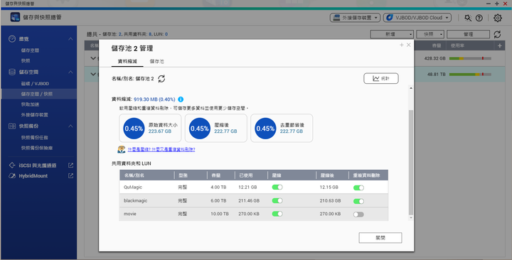Click the 0.45% original data size circle

tap(134, 128)
